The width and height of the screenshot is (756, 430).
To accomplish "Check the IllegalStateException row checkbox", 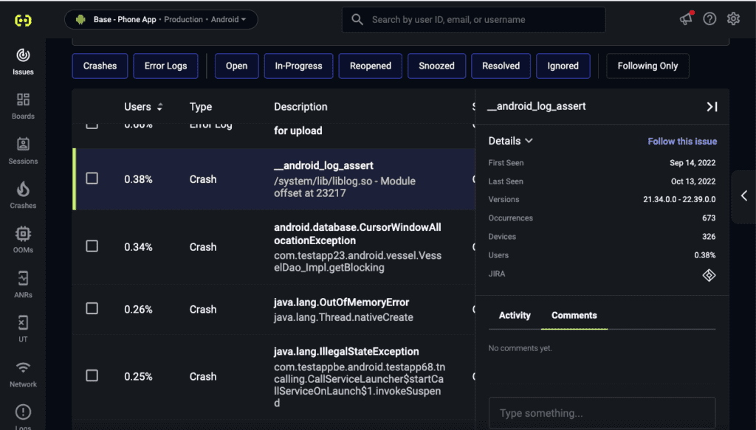I will (x=92, y=375).
